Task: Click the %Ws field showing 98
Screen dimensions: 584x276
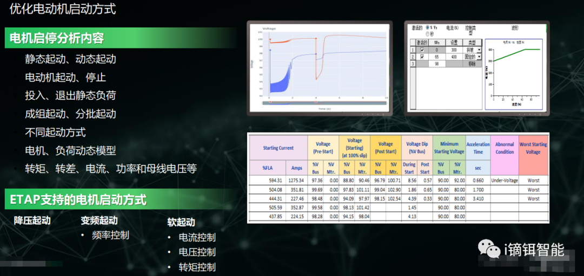Action: click(x=437, y=64)
